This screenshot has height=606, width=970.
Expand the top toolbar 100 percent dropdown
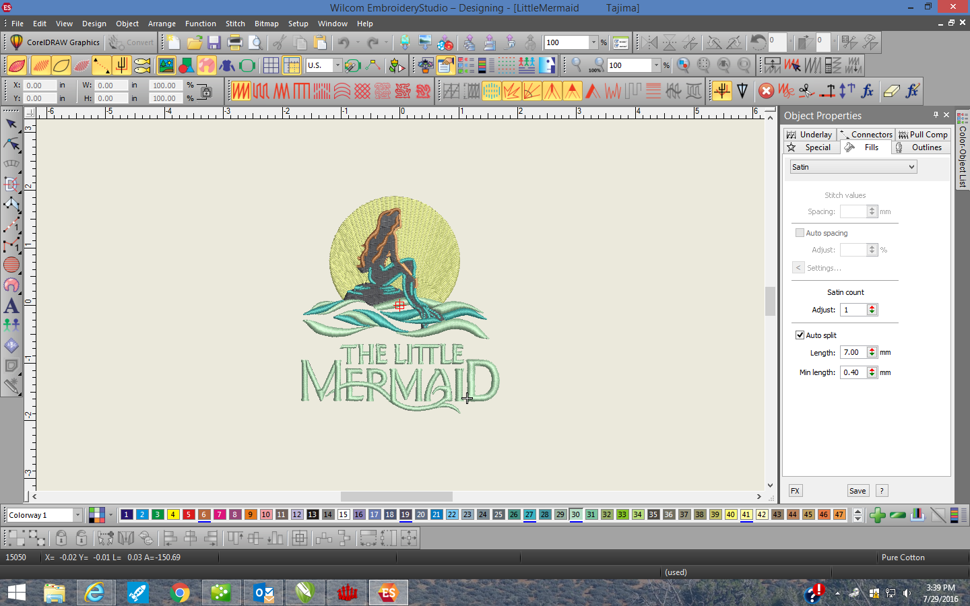(x=593, y=42)
